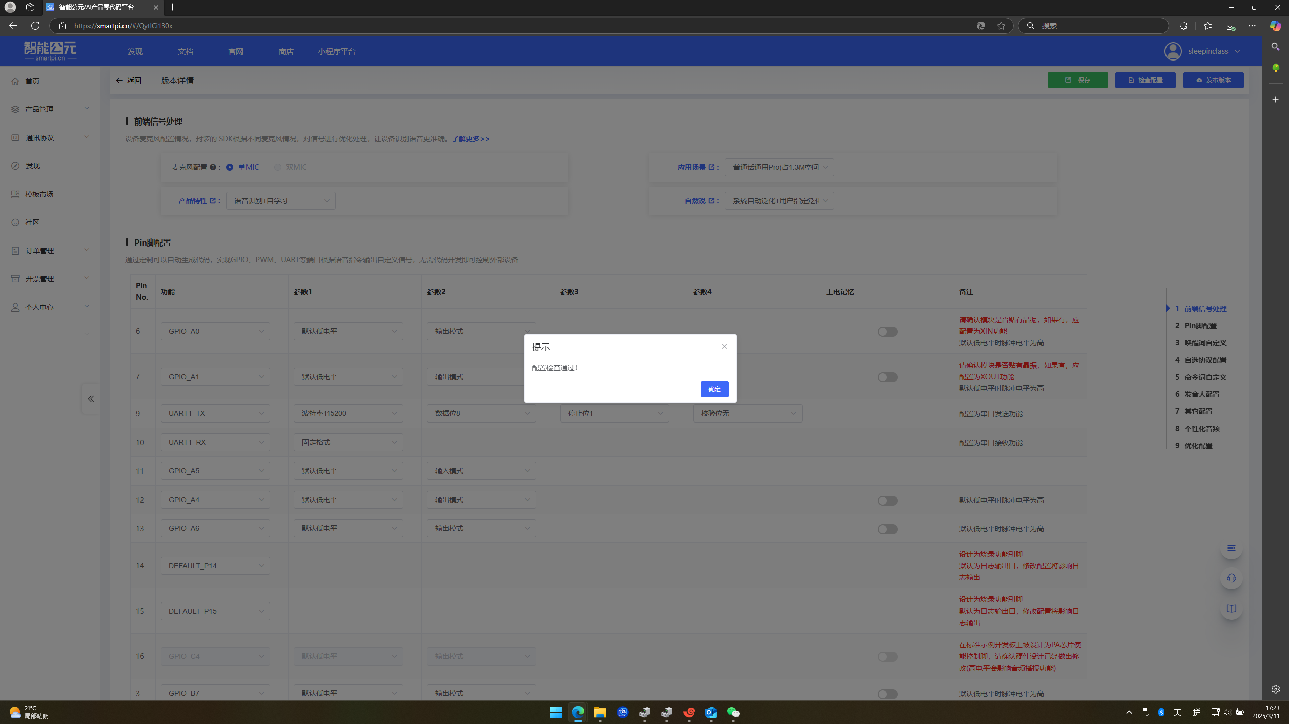
Task: Click the user avatar icon in header
Action: (x=1173, y=51)
